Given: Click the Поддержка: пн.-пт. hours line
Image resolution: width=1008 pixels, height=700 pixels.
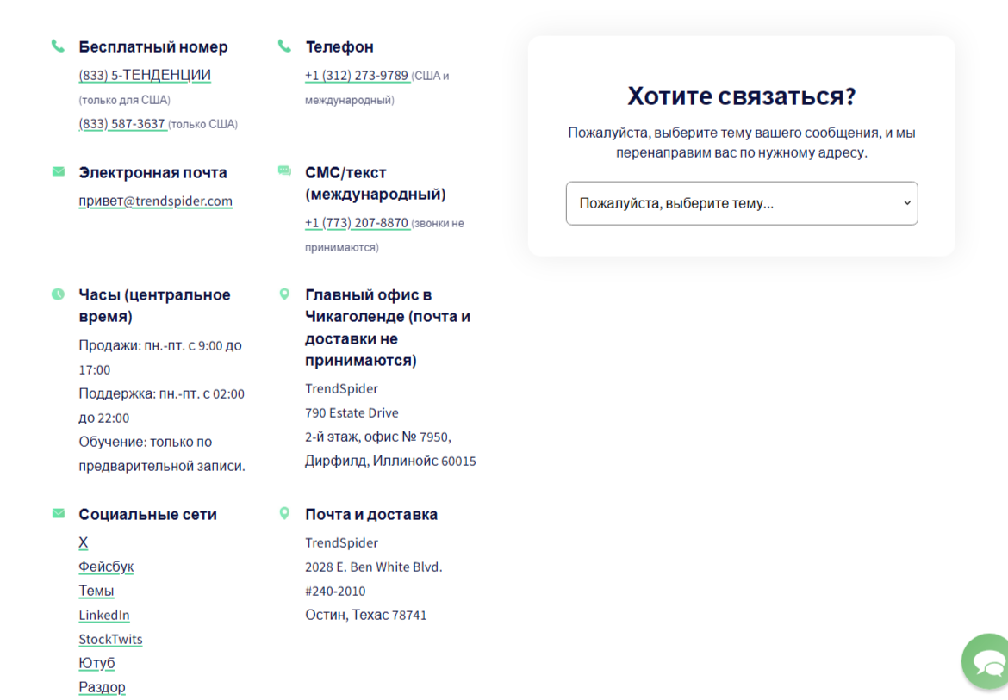Looking at the screenshot, I should (x=161, y=406).
